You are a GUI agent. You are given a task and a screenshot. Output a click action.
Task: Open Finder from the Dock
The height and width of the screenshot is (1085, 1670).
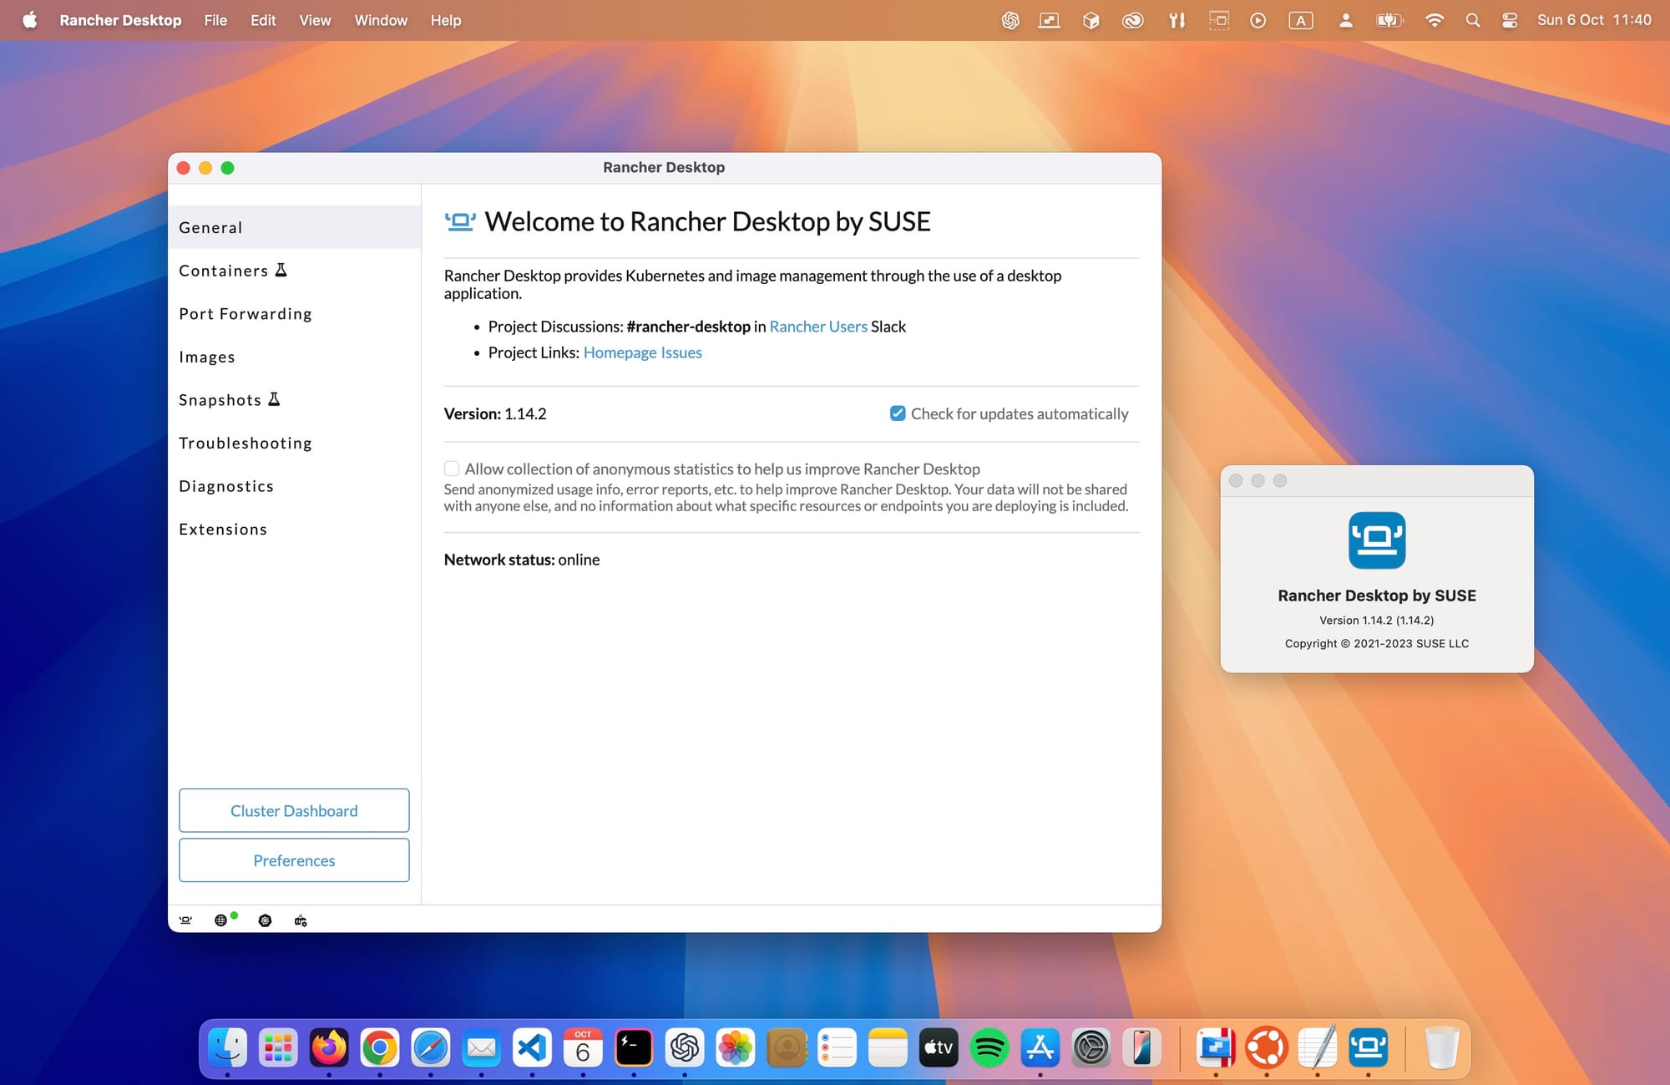click(227, 1047)
